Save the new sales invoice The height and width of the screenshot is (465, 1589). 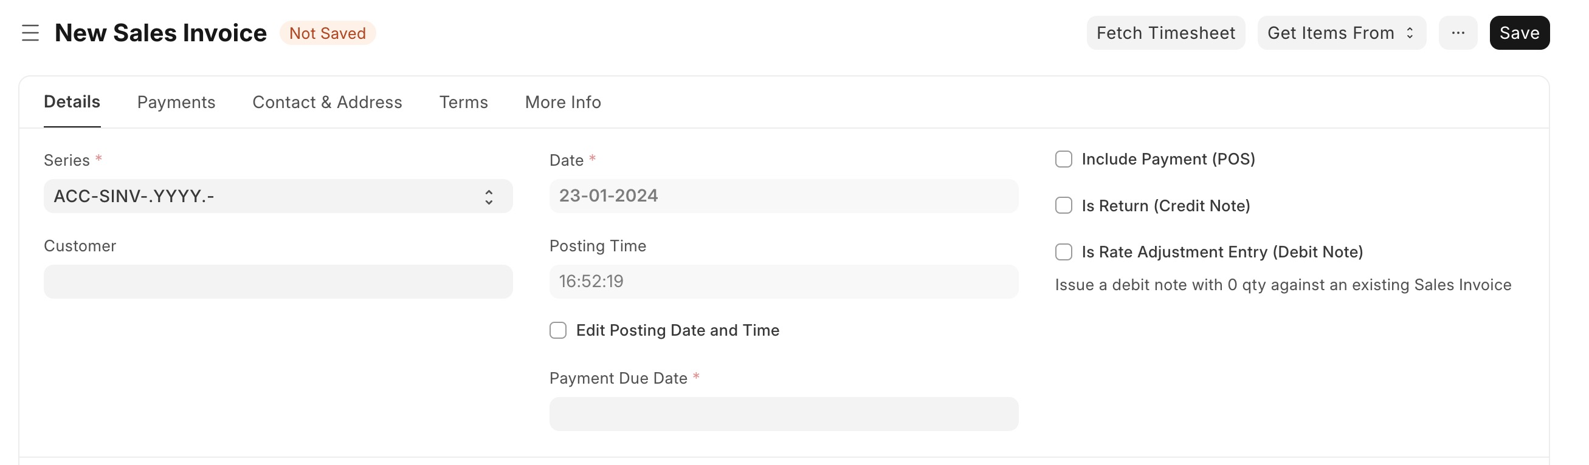[1519, 33]
